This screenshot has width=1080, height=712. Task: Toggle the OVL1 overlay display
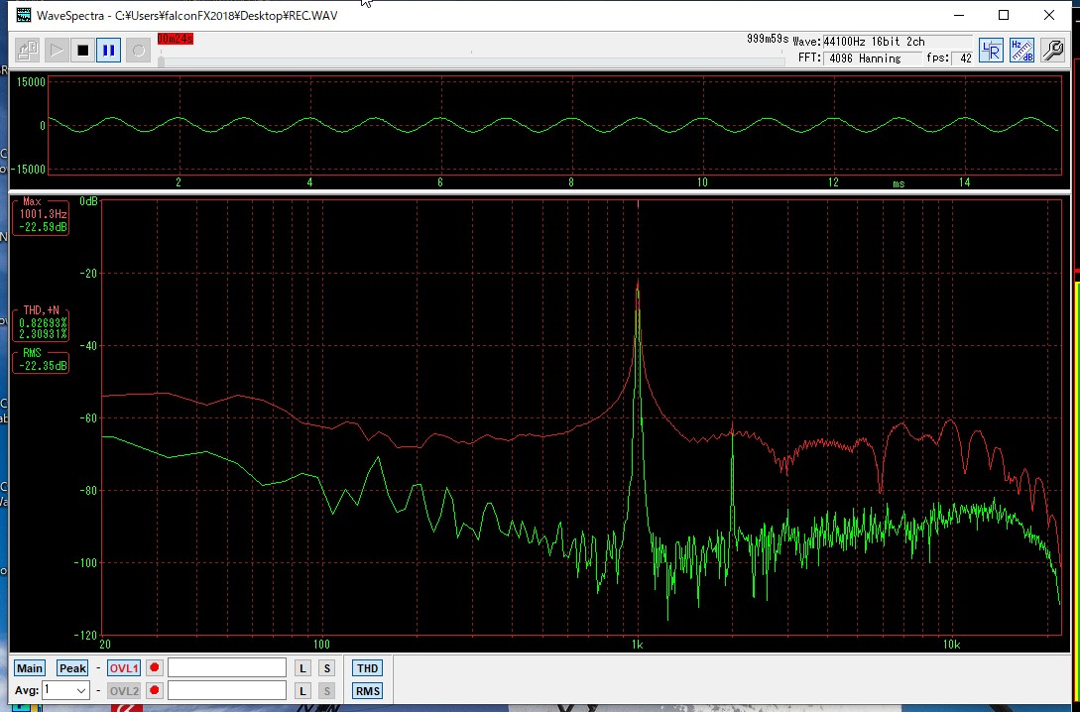[123, 668]
